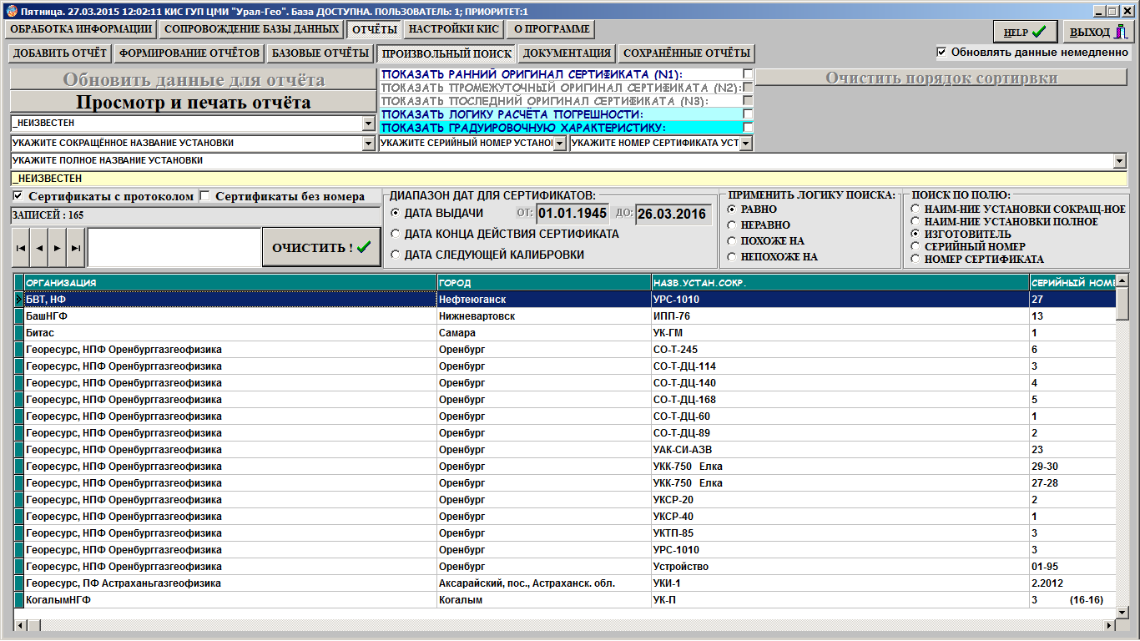Click 'Очистить порядок сортировки' button
The height and width of the screenshot is (641, 1140).
pyautogui.click(x=942, y=78)
